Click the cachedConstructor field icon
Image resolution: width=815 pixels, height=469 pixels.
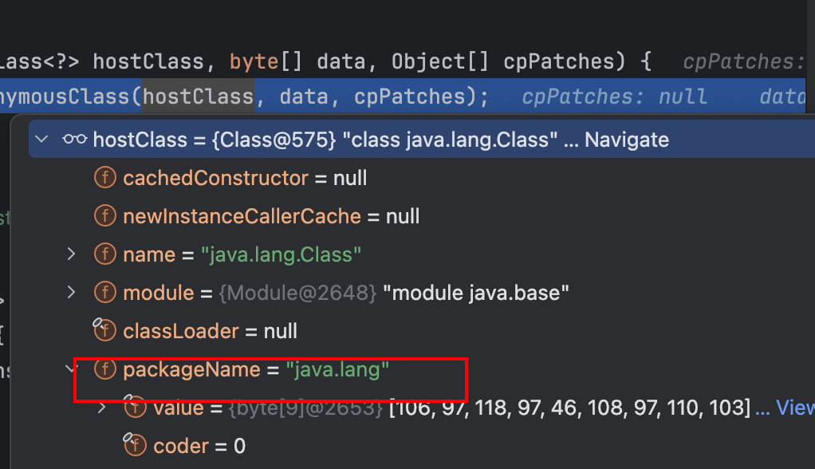click(x=104, y=178)
